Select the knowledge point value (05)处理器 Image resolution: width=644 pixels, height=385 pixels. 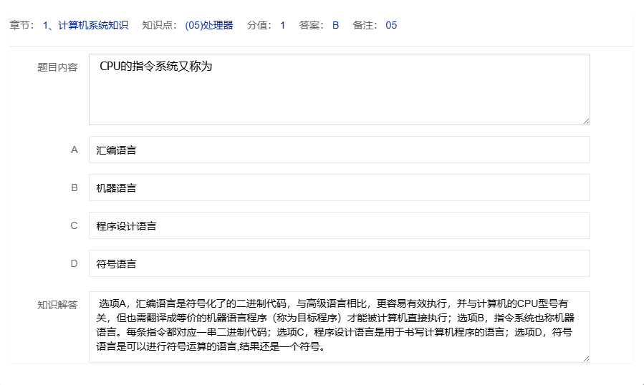point(208,25)
